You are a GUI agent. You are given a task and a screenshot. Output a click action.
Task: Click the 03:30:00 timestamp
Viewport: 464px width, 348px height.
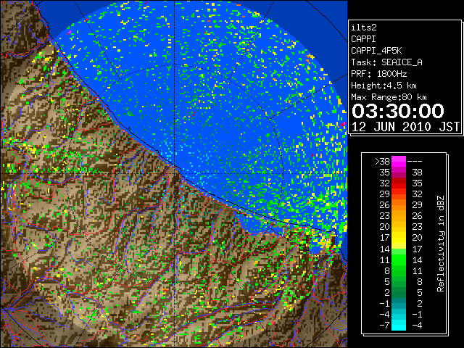pyautogui.click(x=398, y=111)
